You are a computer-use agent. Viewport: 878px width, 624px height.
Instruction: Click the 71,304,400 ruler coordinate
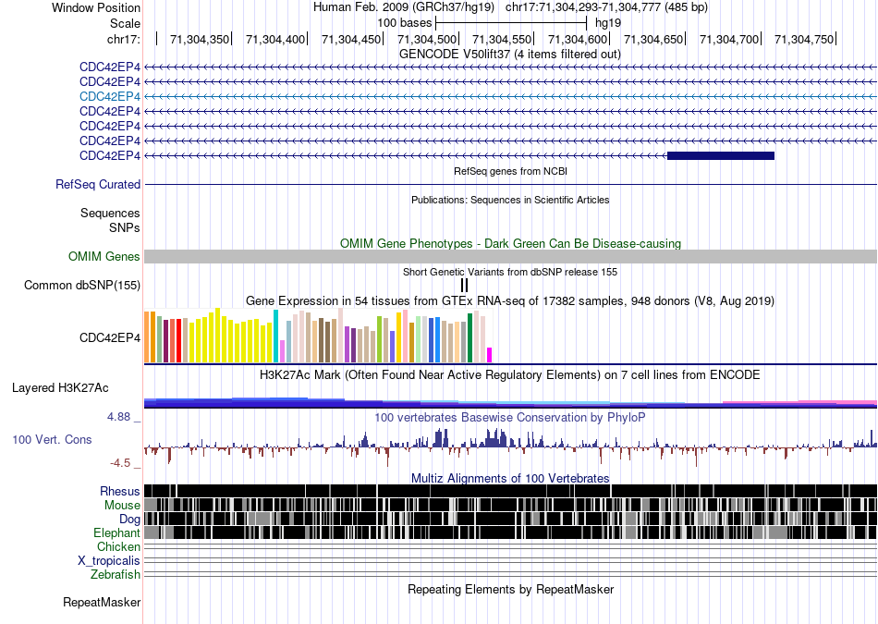274,39
